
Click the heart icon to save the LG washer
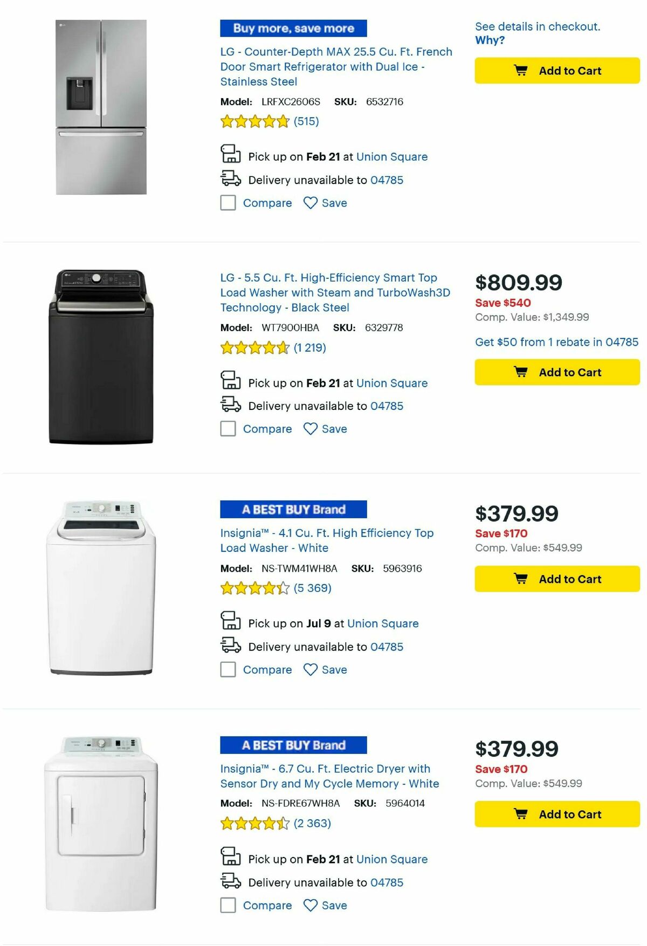coord(311,429)
